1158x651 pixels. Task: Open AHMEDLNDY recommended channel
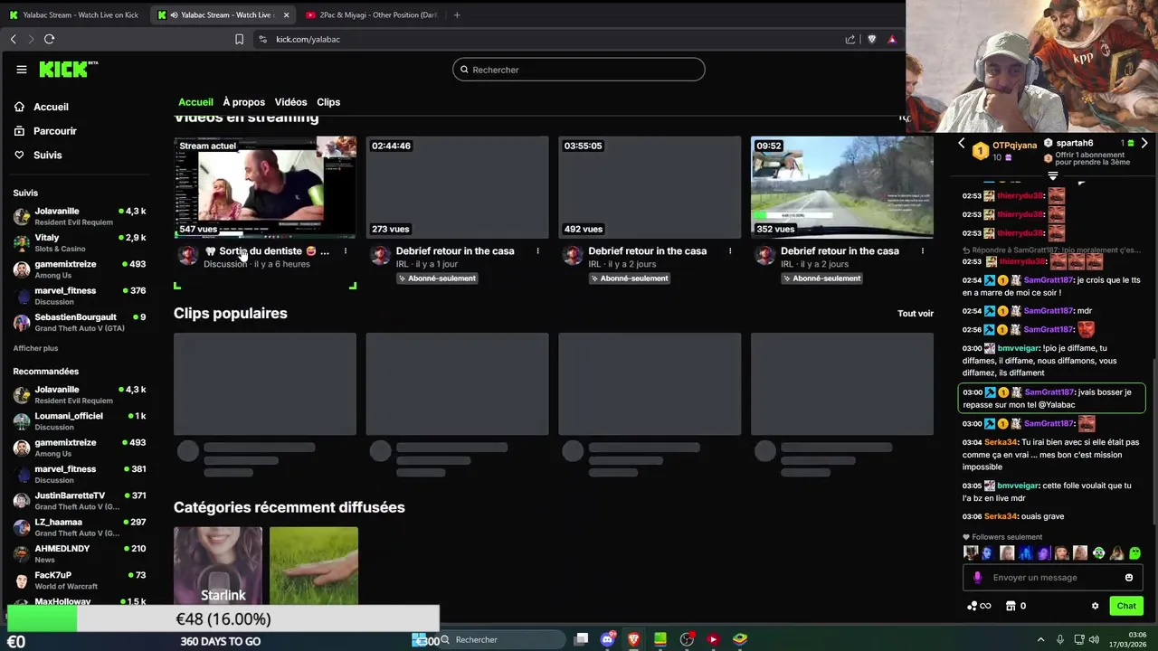[x=80, y=553]
